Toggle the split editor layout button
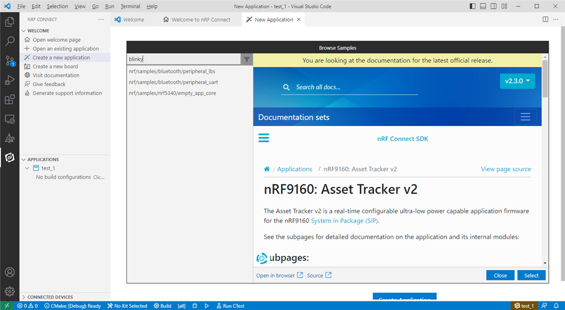 point(545,19)
